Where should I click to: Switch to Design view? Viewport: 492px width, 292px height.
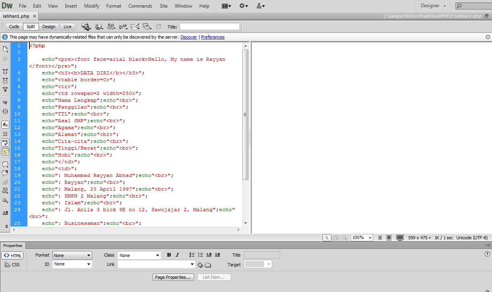49,27
